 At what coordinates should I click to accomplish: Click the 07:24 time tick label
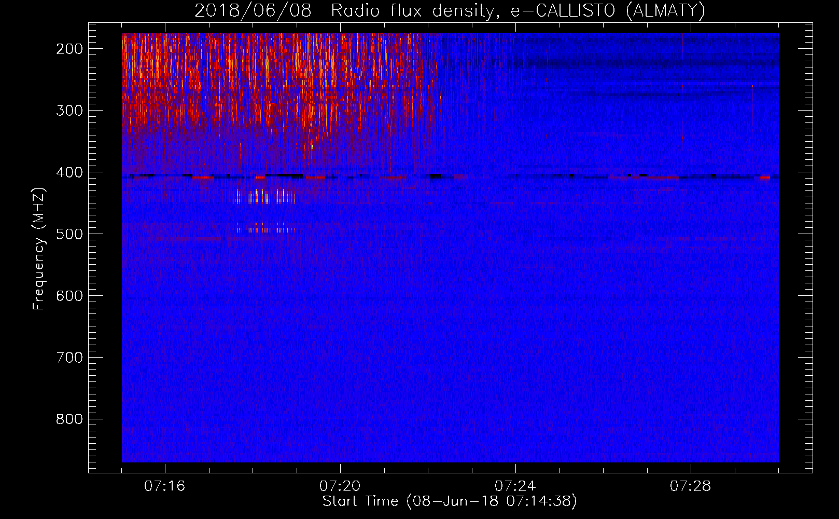pyautogui.click(x=515, y=486)
